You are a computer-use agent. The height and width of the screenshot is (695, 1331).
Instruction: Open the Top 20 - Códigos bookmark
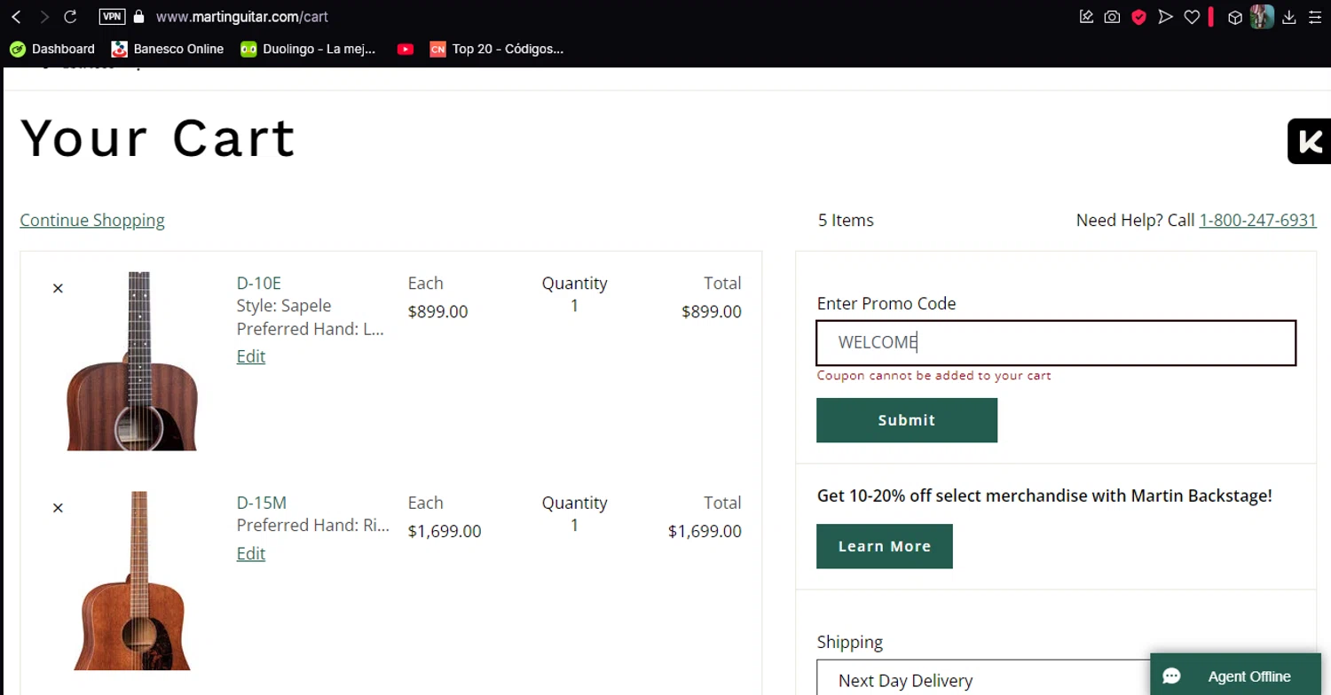click(497, 49)
